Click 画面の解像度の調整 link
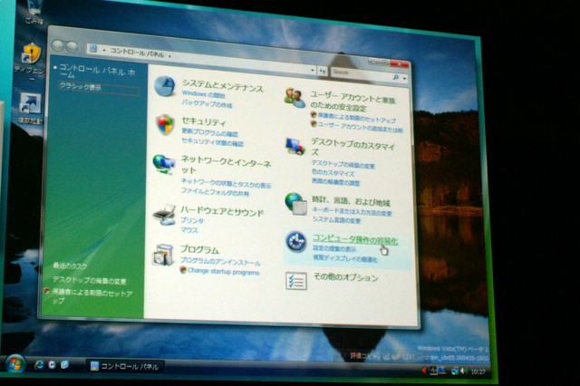 336,182
